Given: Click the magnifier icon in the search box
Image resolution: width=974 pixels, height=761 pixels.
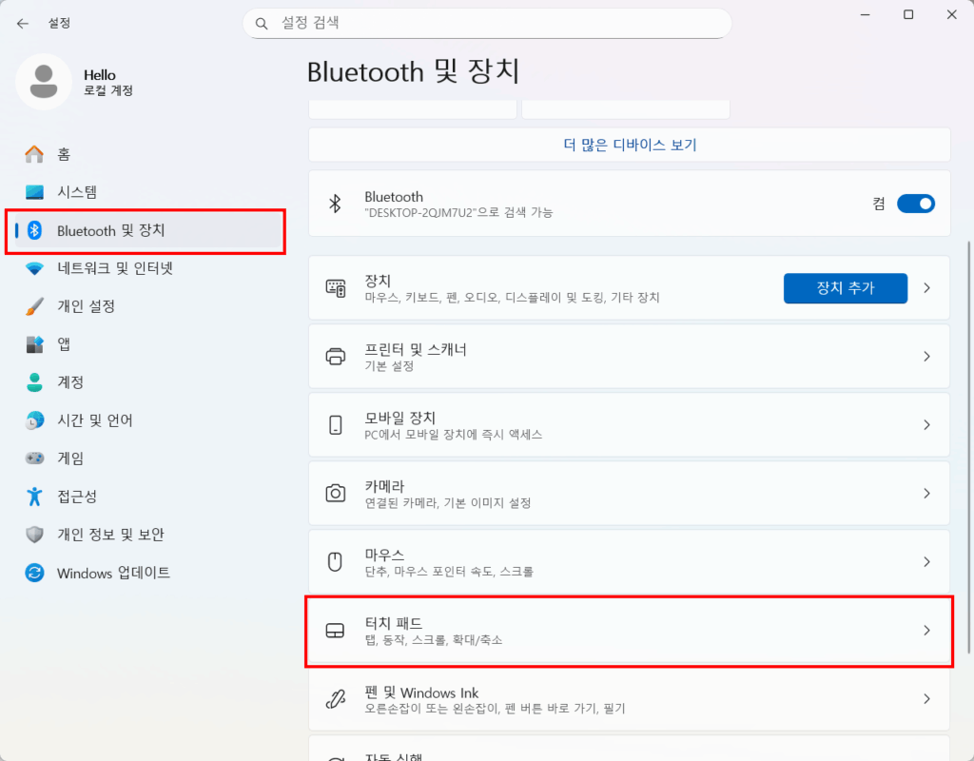Looking at the screenshot, I should point(263,23).
